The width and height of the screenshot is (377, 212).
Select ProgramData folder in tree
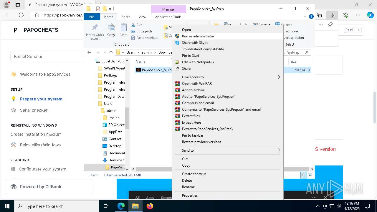pos(111,97)
